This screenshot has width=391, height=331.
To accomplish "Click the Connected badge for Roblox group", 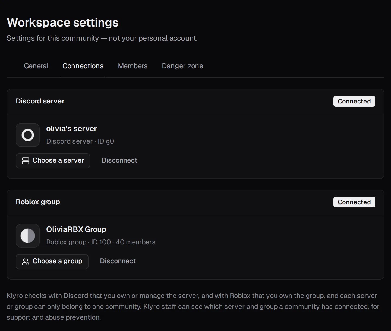I will tap(354, 202).
